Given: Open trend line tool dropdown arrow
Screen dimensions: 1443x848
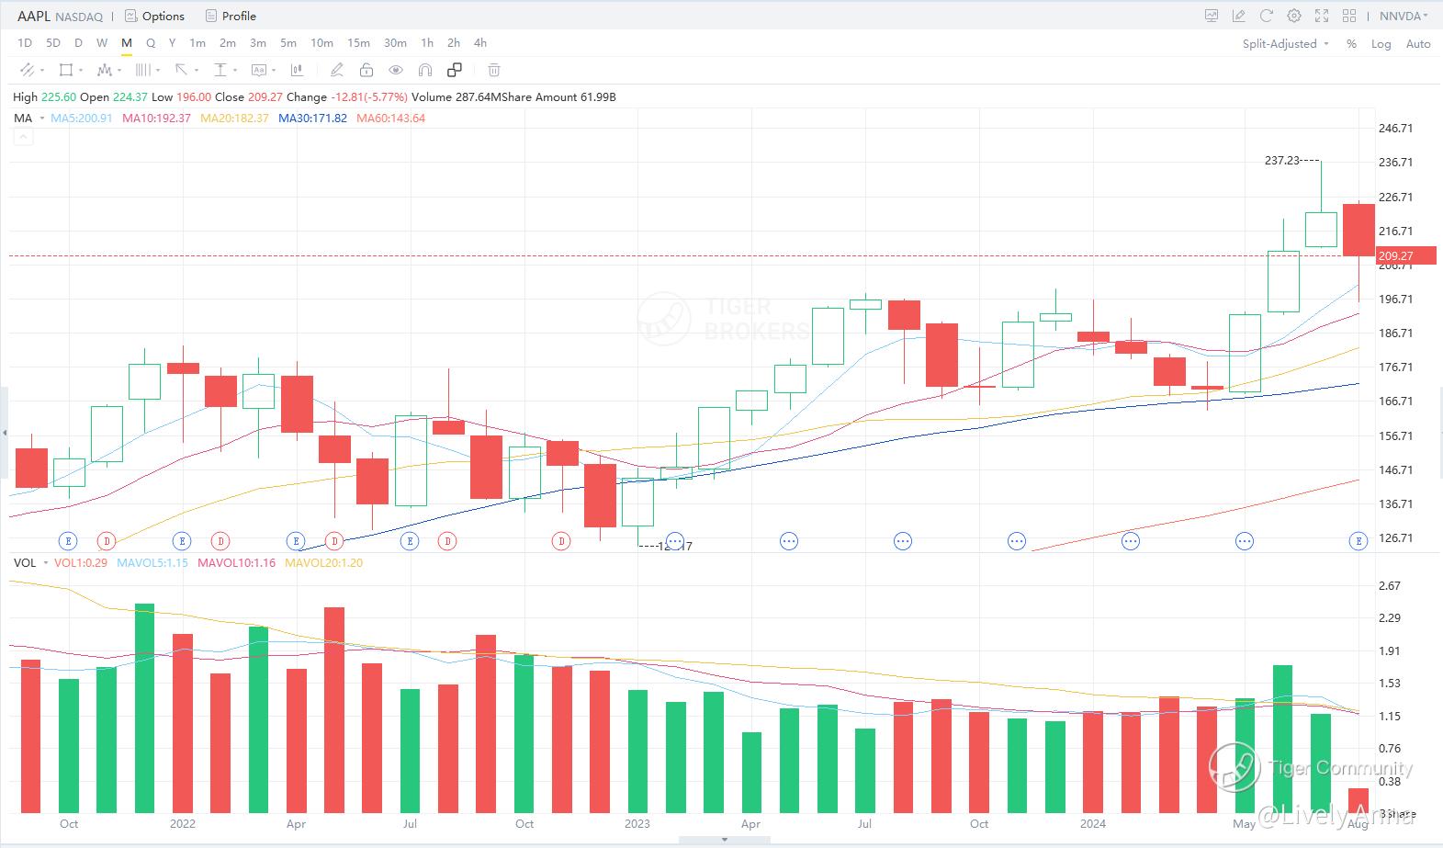Looking at the screenshot, I should point(41,71).
